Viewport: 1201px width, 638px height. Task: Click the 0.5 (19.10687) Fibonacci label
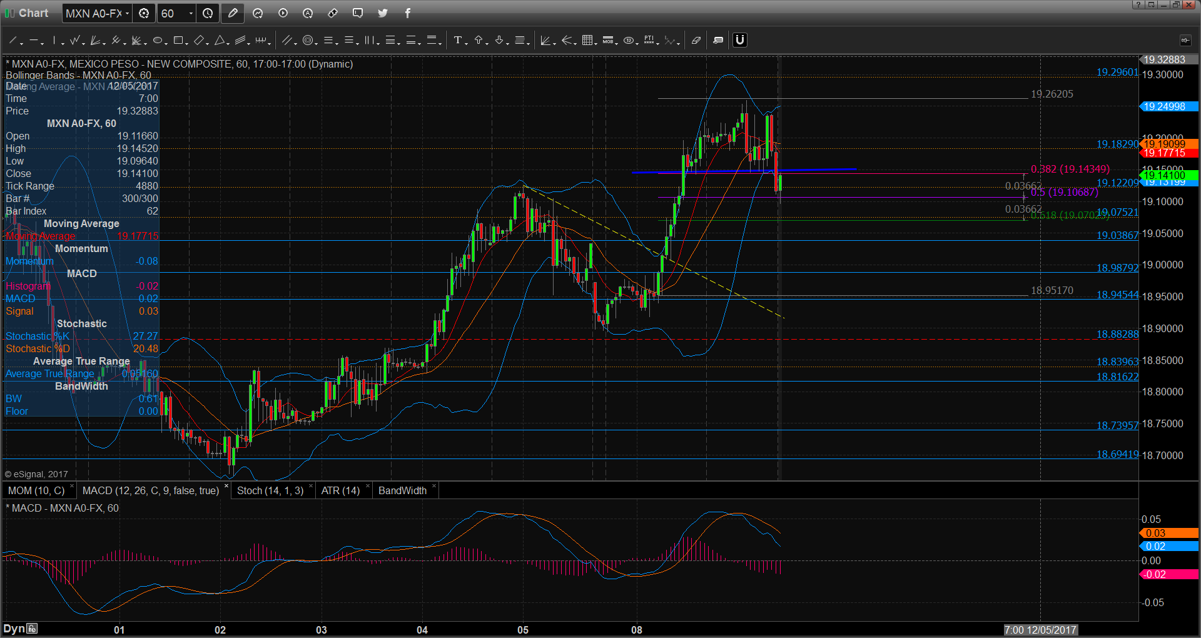pyautogui.click(x=1064, y=192)
